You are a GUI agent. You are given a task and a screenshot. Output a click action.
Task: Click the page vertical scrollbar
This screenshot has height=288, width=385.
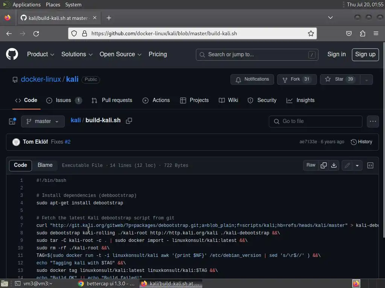point(383,139)
